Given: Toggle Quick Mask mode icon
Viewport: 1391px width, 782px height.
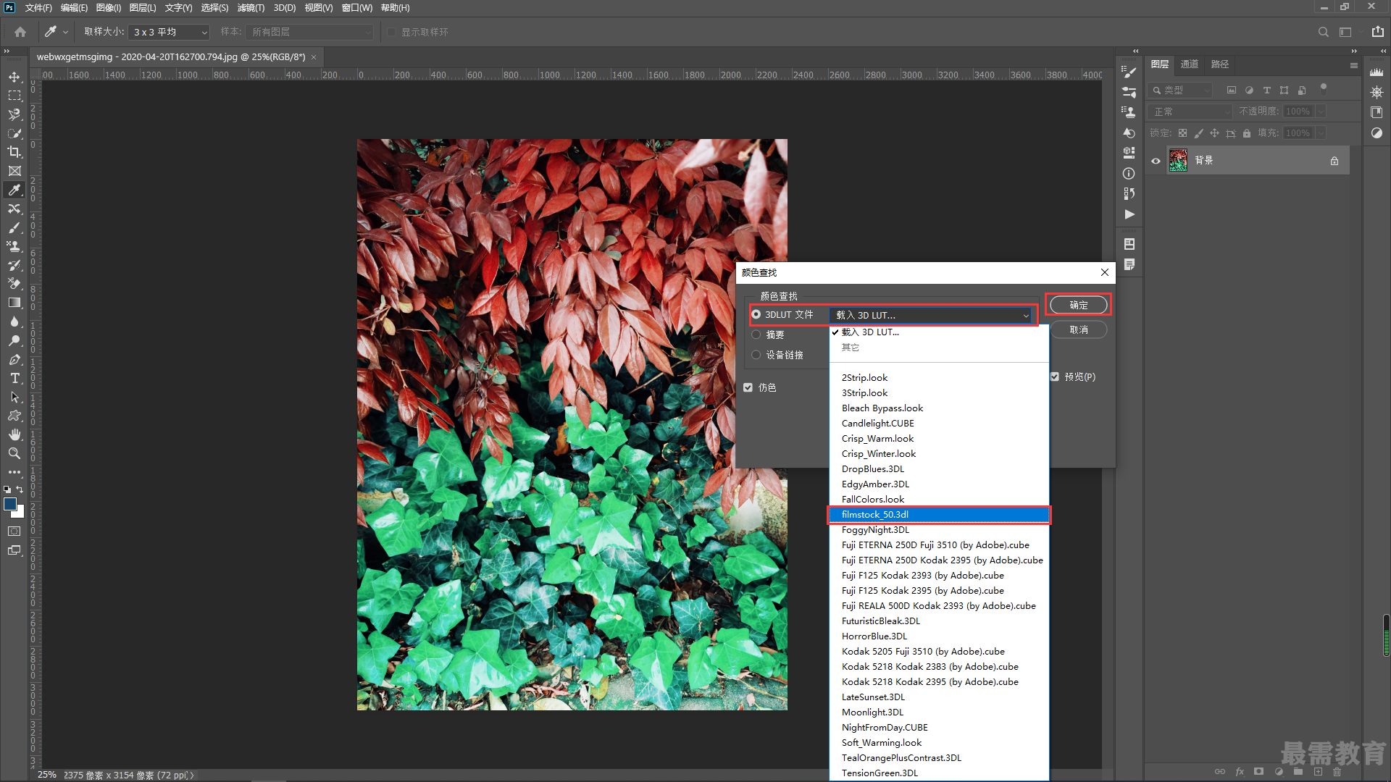Looking at the screenshot, I should [x=14, y=531].
